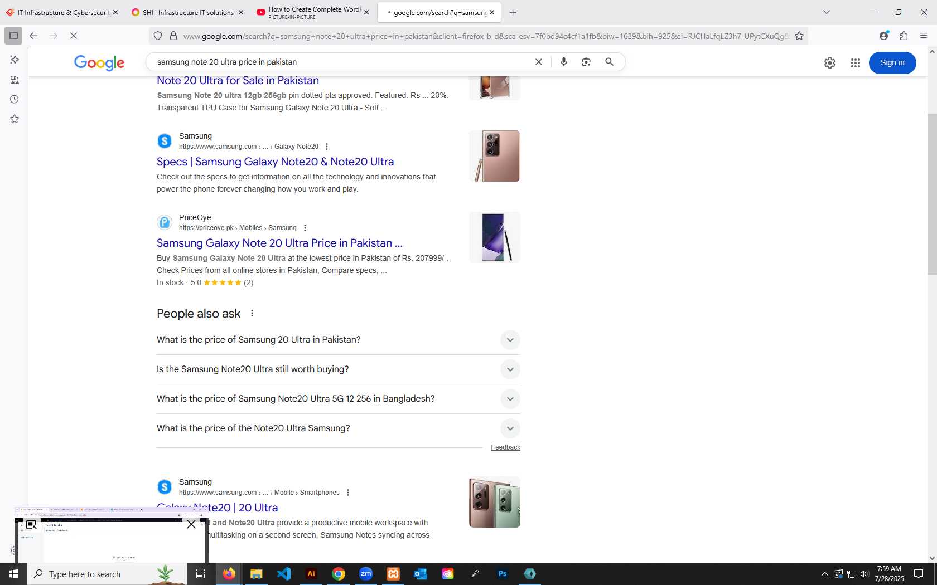
Task: Open the tracking protection shield icon
Action: point(158,36)
